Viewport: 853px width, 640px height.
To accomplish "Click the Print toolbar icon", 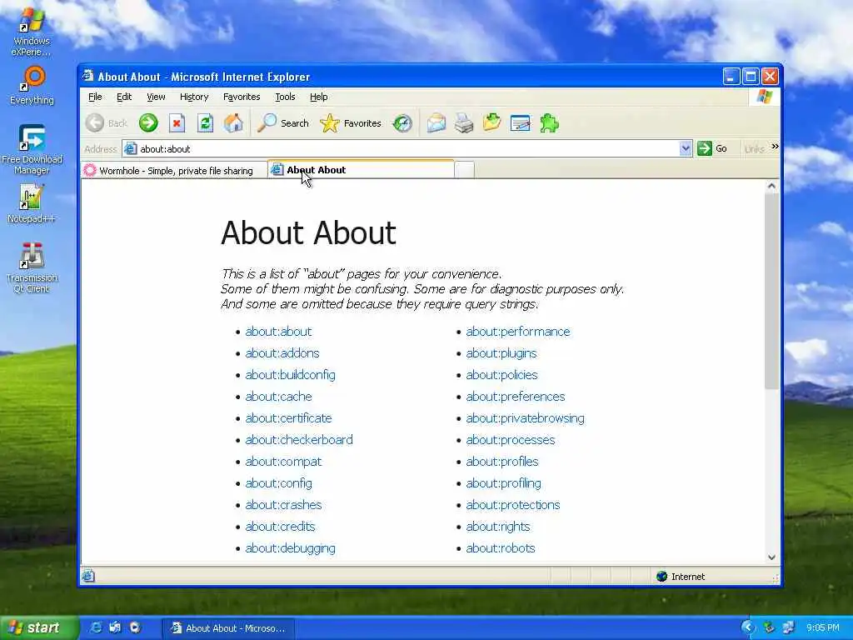I will pyautogui.click(x=464, y=123).
